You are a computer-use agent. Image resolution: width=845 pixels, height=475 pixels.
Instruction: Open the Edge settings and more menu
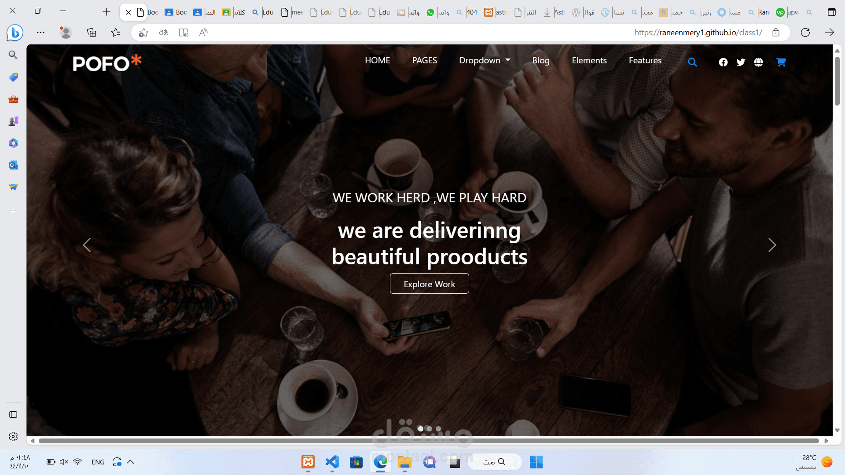pos(40,33)
